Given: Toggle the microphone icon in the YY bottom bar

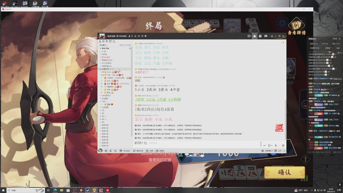Looking at the screenshot, I should click(x=111, y=151).
